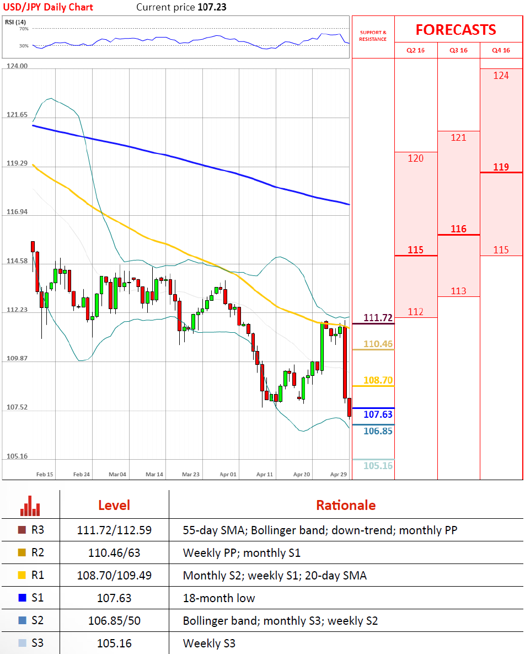The height and width of the screenshot is (654, 525).
Task: Click the R2 gold color swatch
Action: pos(22,552)
